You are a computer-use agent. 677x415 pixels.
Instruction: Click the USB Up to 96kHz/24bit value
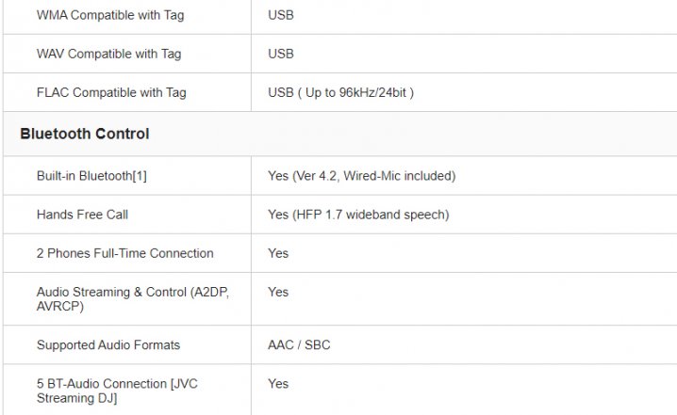coord(340,92)
